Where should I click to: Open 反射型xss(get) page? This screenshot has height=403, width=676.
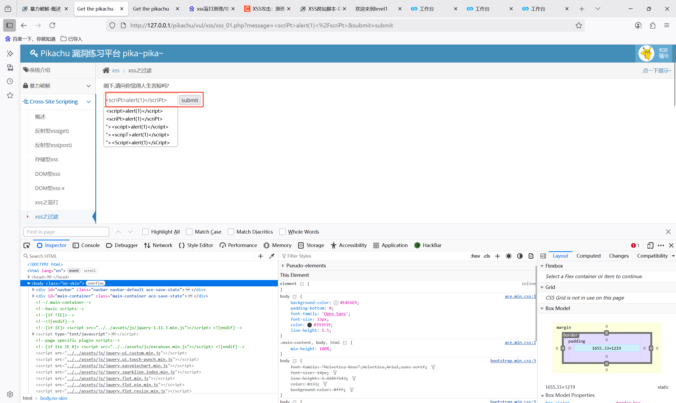pyautogui.click(x=52, y=131)
